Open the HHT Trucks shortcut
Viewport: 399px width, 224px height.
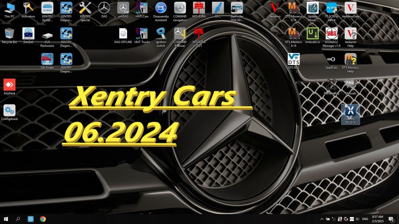tap(142, 36)
